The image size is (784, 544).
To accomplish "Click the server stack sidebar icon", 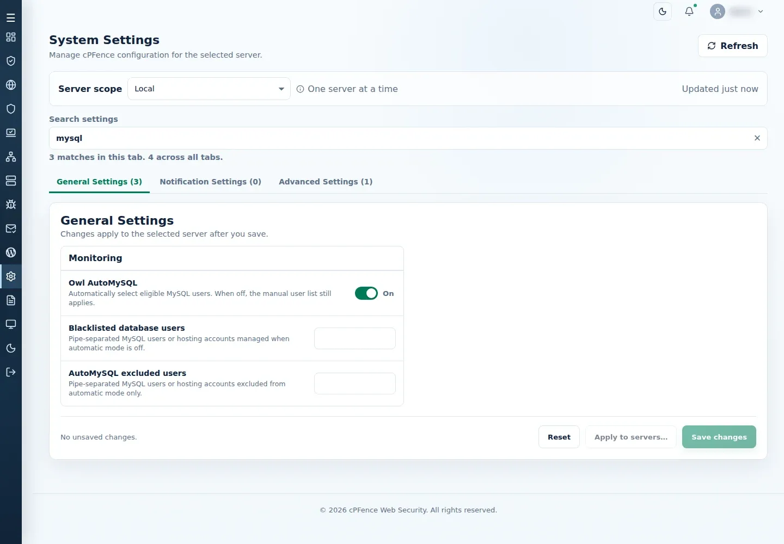I will point(11,181).
